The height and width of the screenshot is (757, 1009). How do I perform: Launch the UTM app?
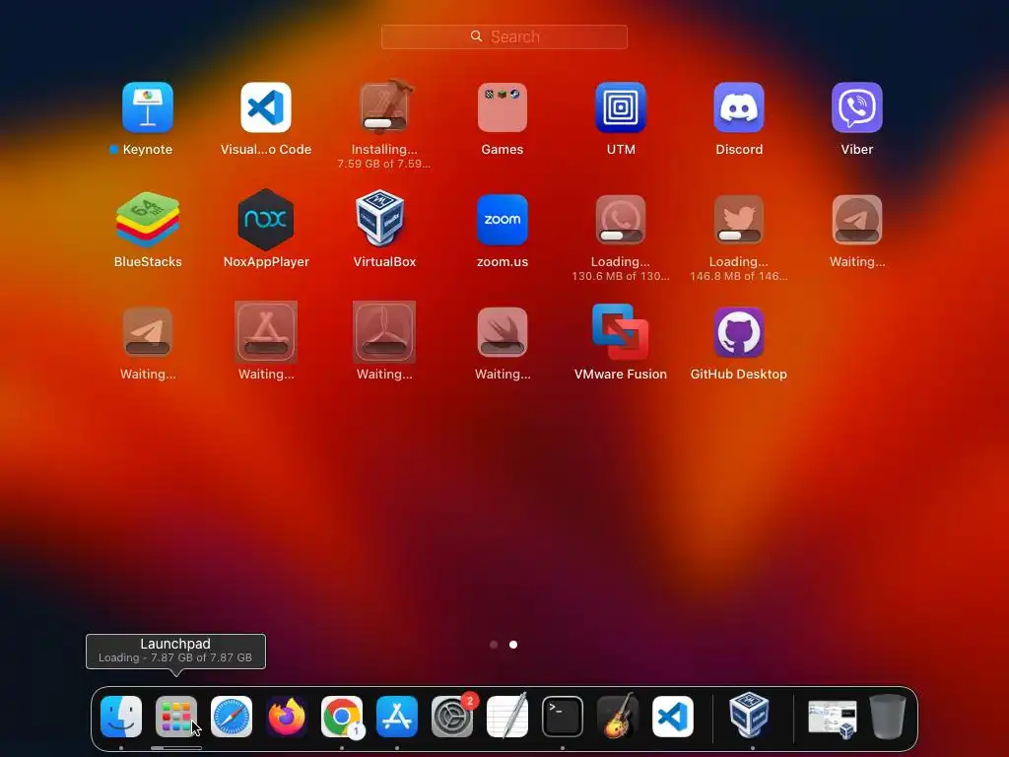click(621, 107)
